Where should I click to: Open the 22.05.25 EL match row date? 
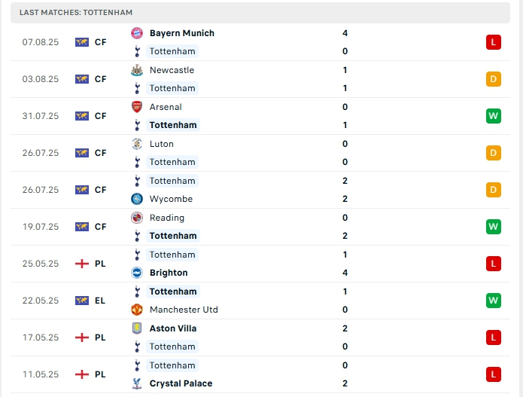40,301
